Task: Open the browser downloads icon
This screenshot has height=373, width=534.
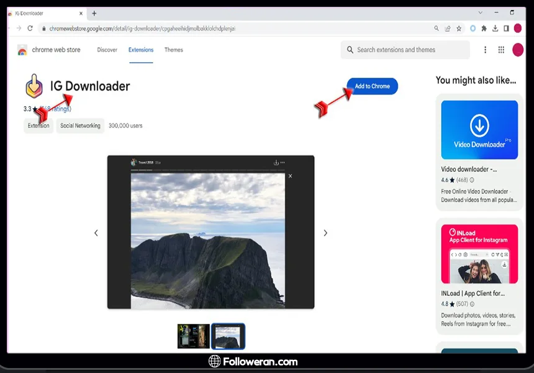Action: (x=496, y=28)
